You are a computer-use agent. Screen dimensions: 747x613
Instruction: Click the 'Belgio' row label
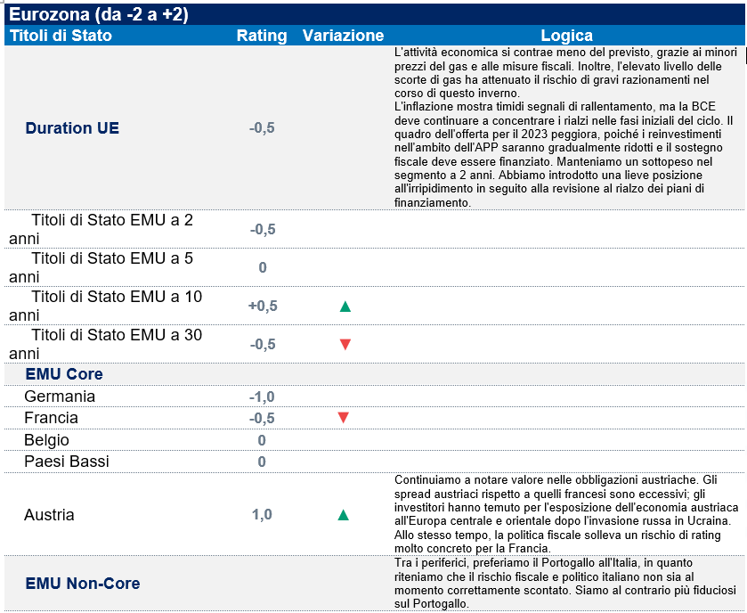(47, 440)
